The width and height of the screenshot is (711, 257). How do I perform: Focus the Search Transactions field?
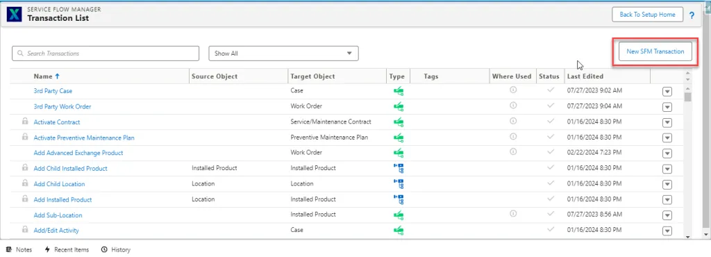[x=106, y=53]
